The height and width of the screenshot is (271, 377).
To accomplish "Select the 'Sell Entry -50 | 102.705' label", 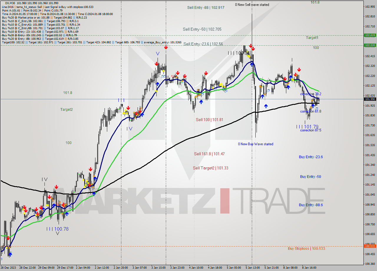I will coord(202,29).
